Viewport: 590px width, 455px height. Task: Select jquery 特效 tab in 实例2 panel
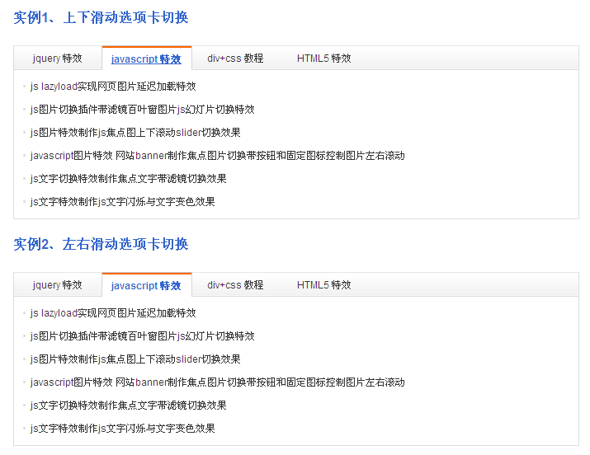point(57,285)
